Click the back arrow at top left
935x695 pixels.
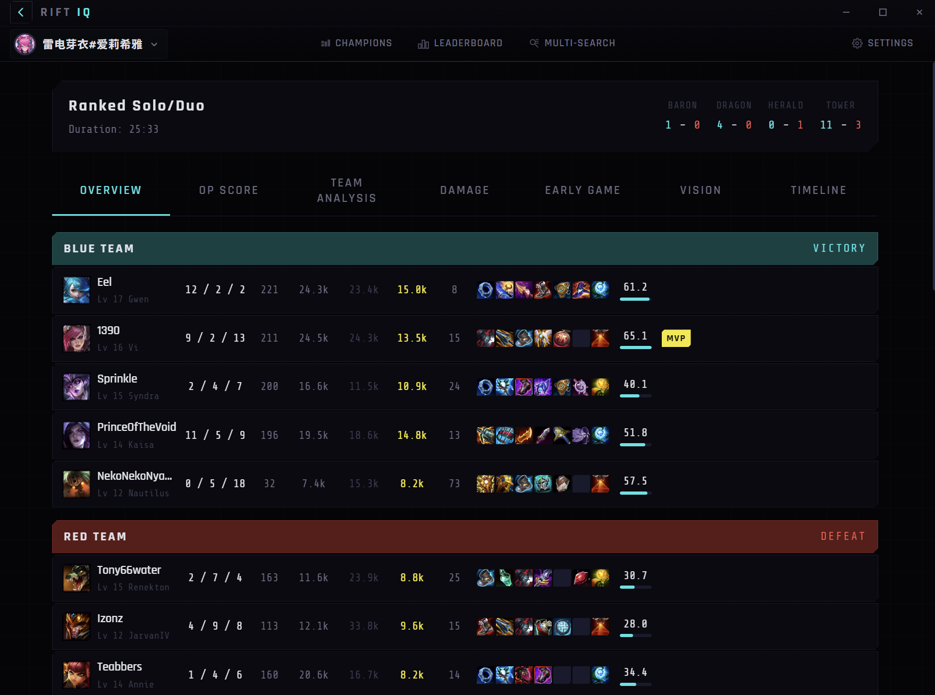tap(21, 12)
